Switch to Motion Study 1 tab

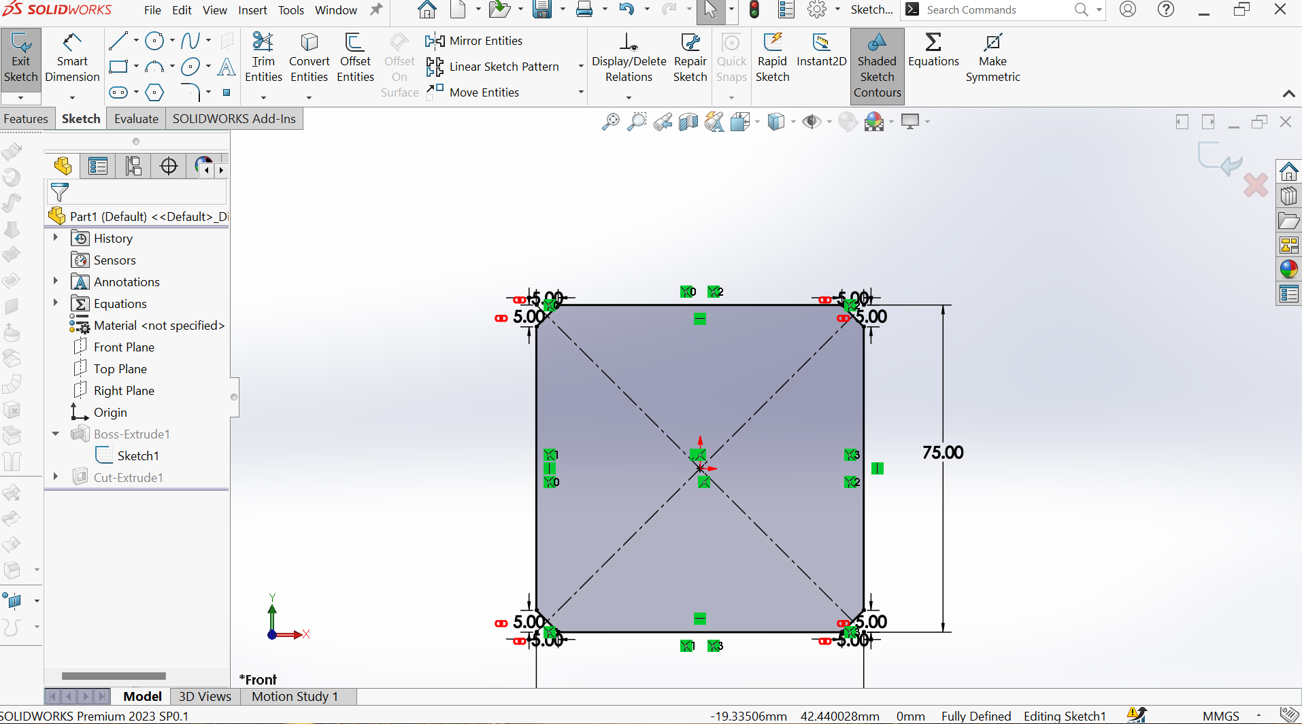click(x=295, y=696)
